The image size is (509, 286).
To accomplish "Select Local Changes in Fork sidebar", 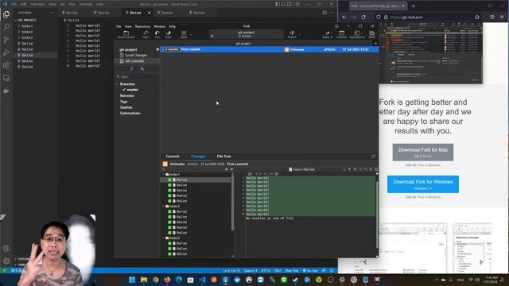I will [x=136, y=56].
